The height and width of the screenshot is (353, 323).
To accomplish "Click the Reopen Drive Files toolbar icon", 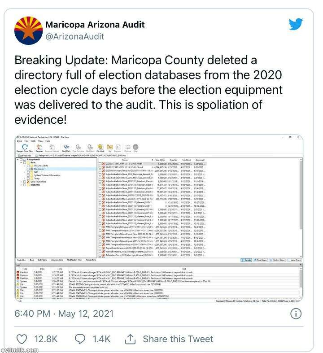I will coord(25,147).
